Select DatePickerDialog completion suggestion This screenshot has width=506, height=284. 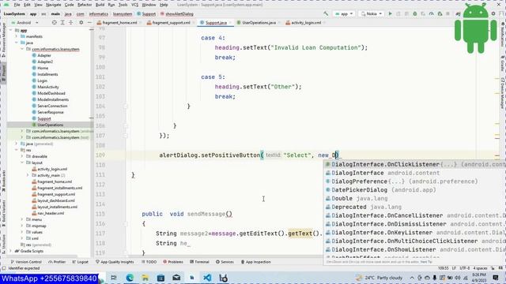pyautogui.click(x=414, y=190)
